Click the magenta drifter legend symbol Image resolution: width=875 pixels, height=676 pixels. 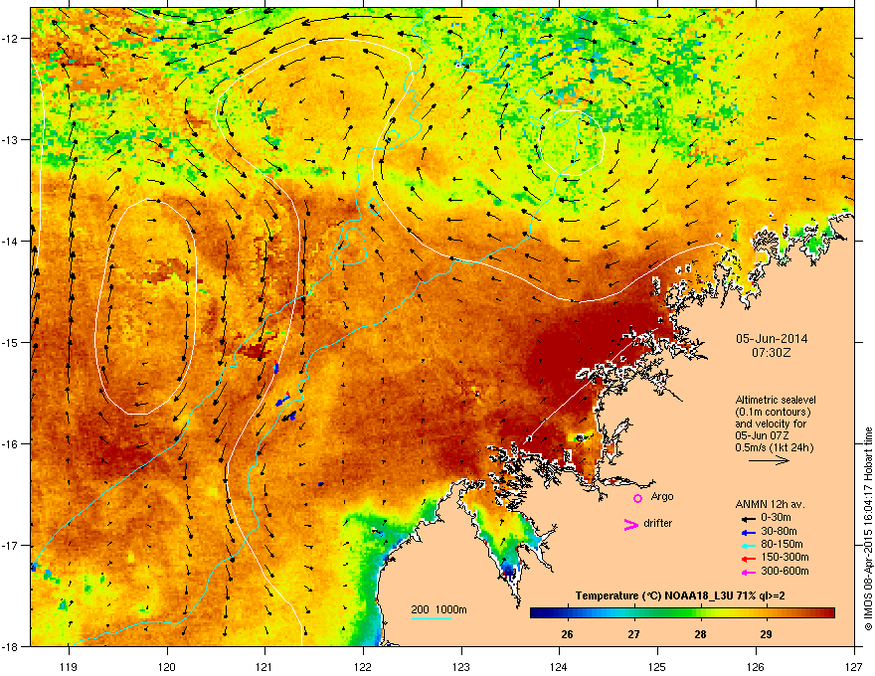[630, 524]
